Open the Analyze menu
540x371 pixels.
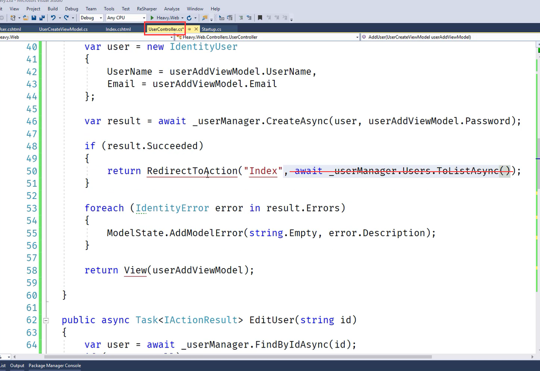click(173, 9)
